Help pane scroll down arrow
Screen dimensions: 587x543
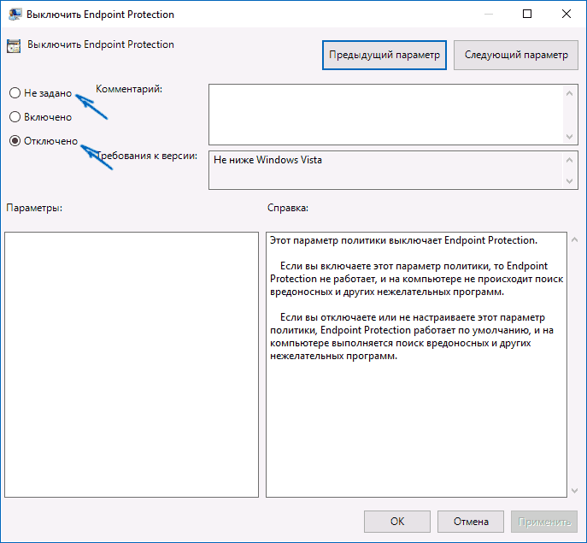click(x=575, y=491)
